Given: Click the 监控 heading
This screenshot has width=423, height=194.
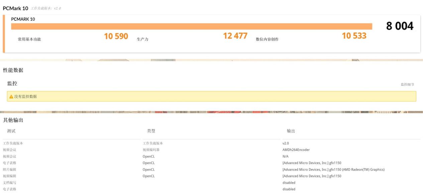Looking at the screenshot, I should click(12, 83).
